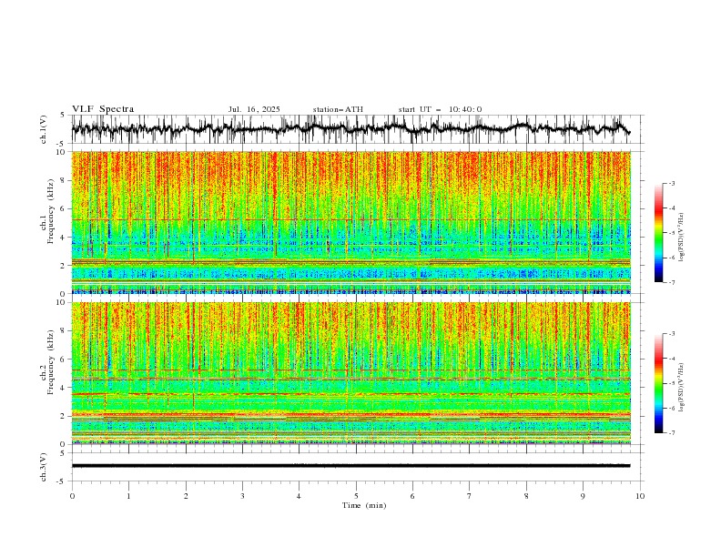The height and width of the screenshot is (557, 721).
Task: Click the lower colorbar 'log(PSD)(V²/Hz)' label
Action: pos(681,388)
